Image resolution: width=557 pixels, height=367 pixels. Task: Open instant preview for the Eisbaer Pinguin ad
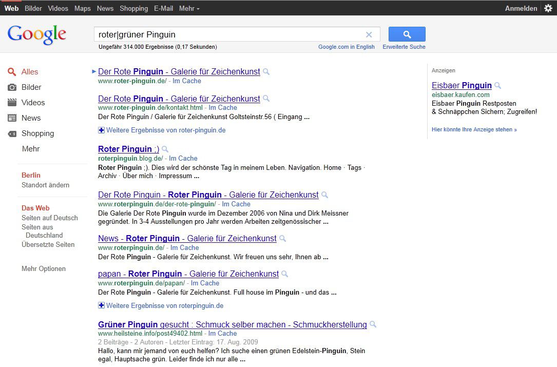[496, 86]
